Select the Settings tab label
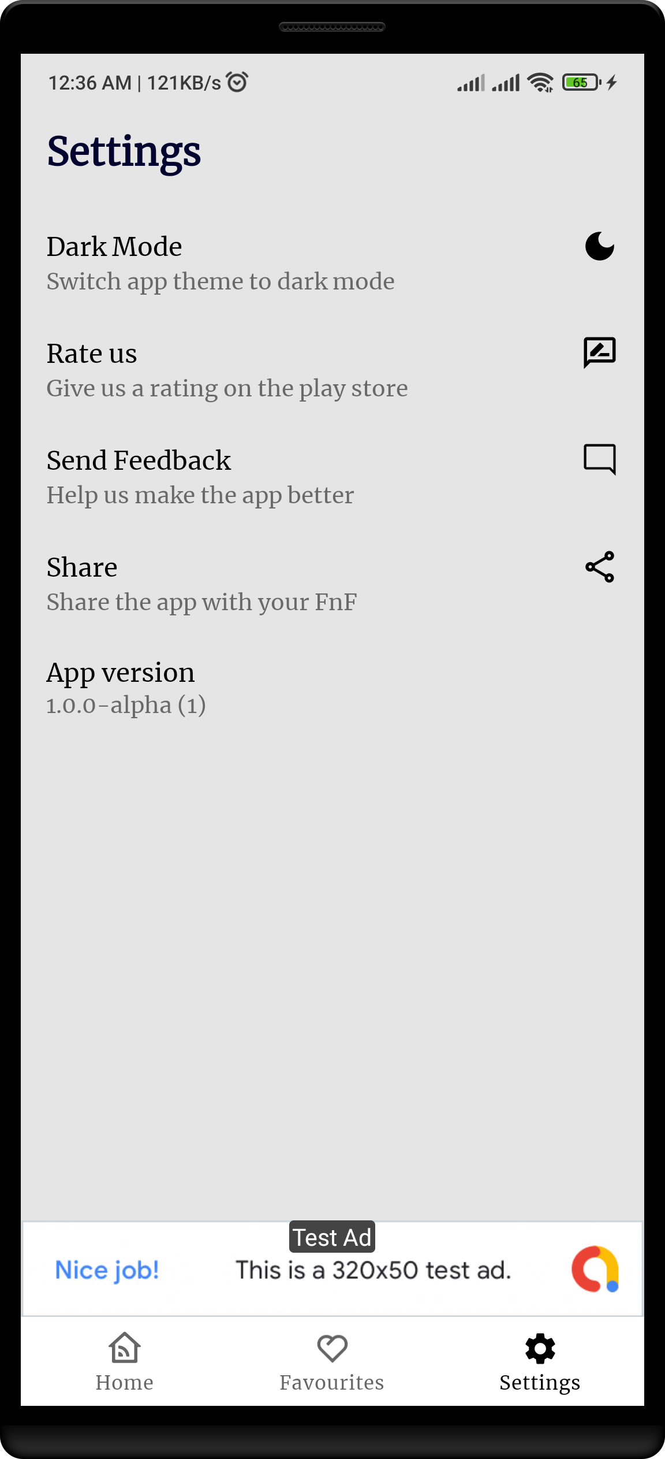665x1459 pixels. (540, 1383)
